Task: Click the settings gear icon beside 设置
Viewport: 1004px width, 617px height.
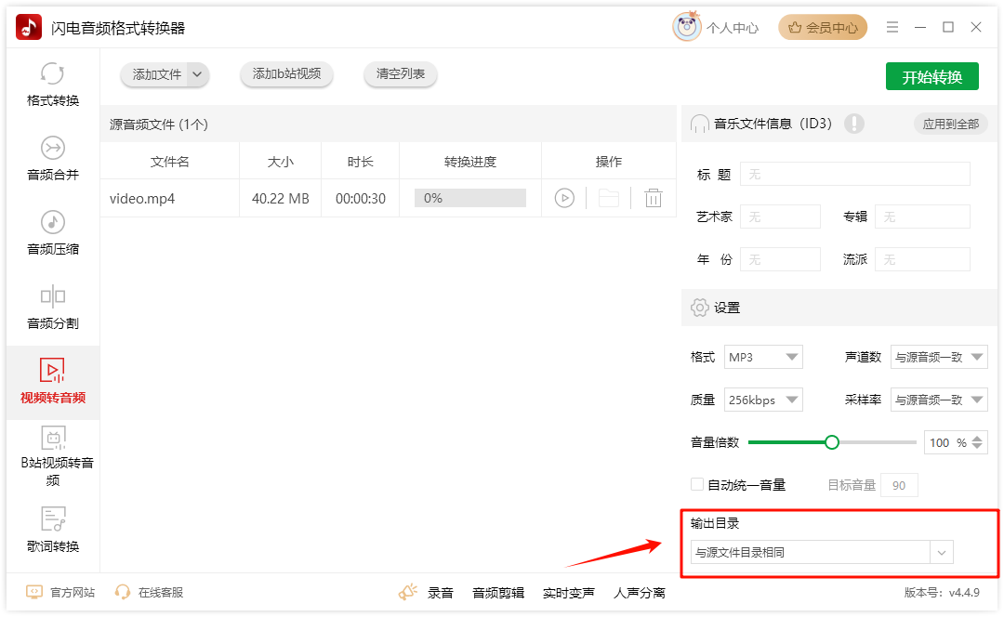Action: click(x=699, y=308)
